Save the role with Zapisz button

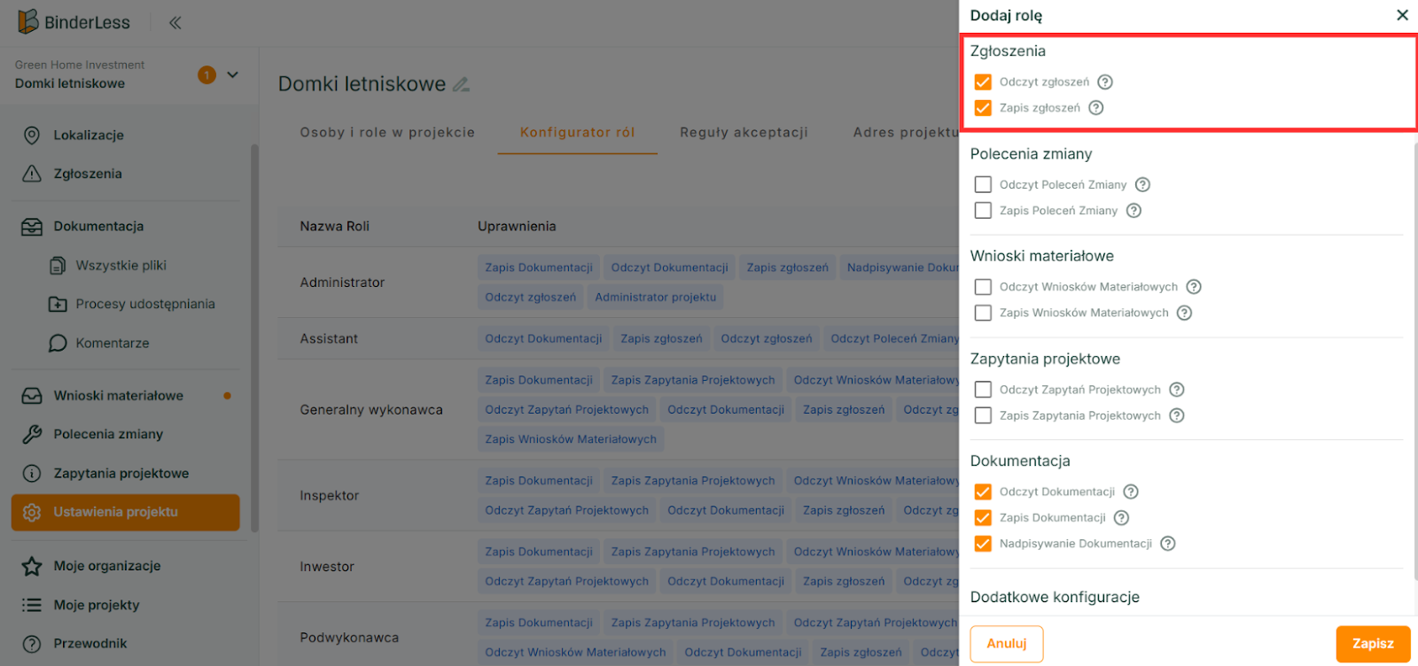pos(1373,644)
